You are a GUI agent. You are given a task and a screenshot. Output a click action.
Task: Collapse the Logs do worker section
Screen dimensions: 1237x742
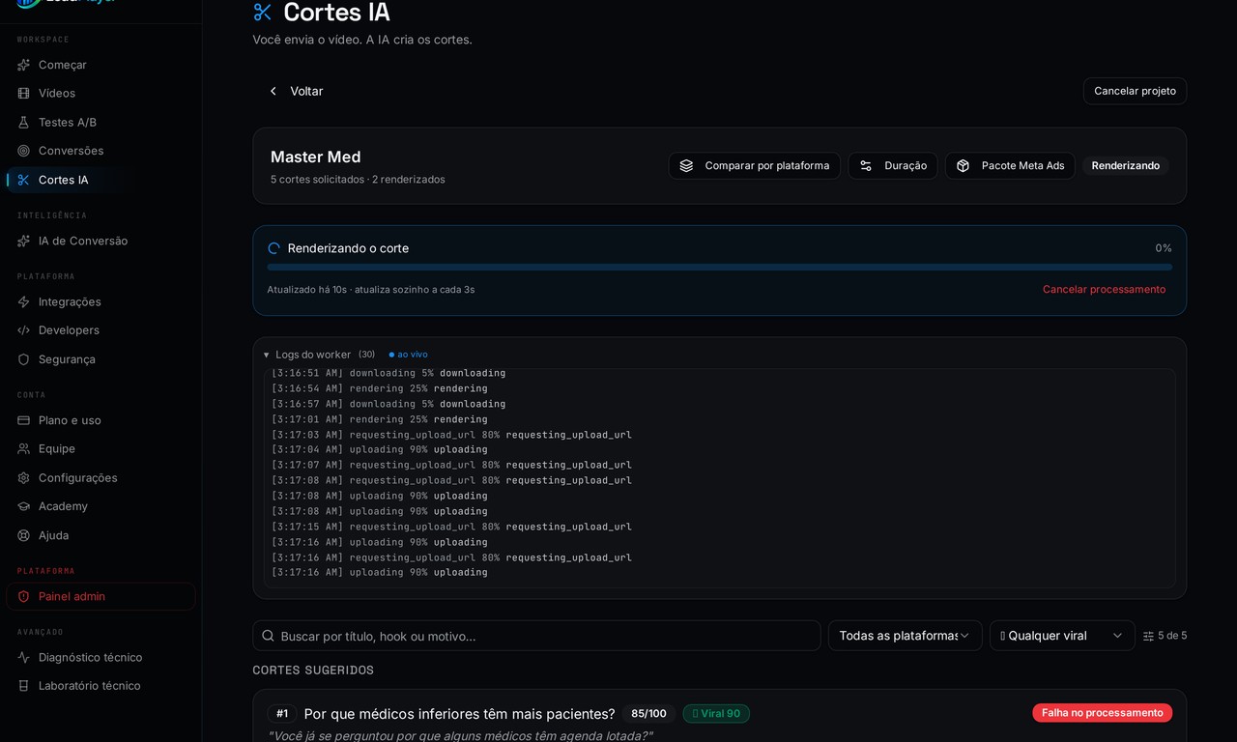pos(267,355)
